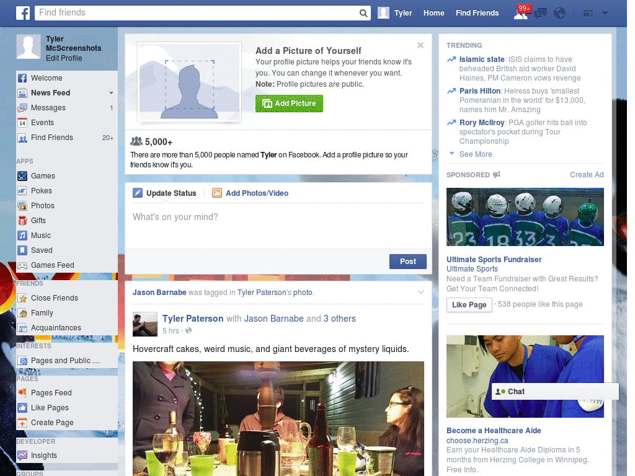Click the Find friends search field
635x476 pixels.
(197, 13)
